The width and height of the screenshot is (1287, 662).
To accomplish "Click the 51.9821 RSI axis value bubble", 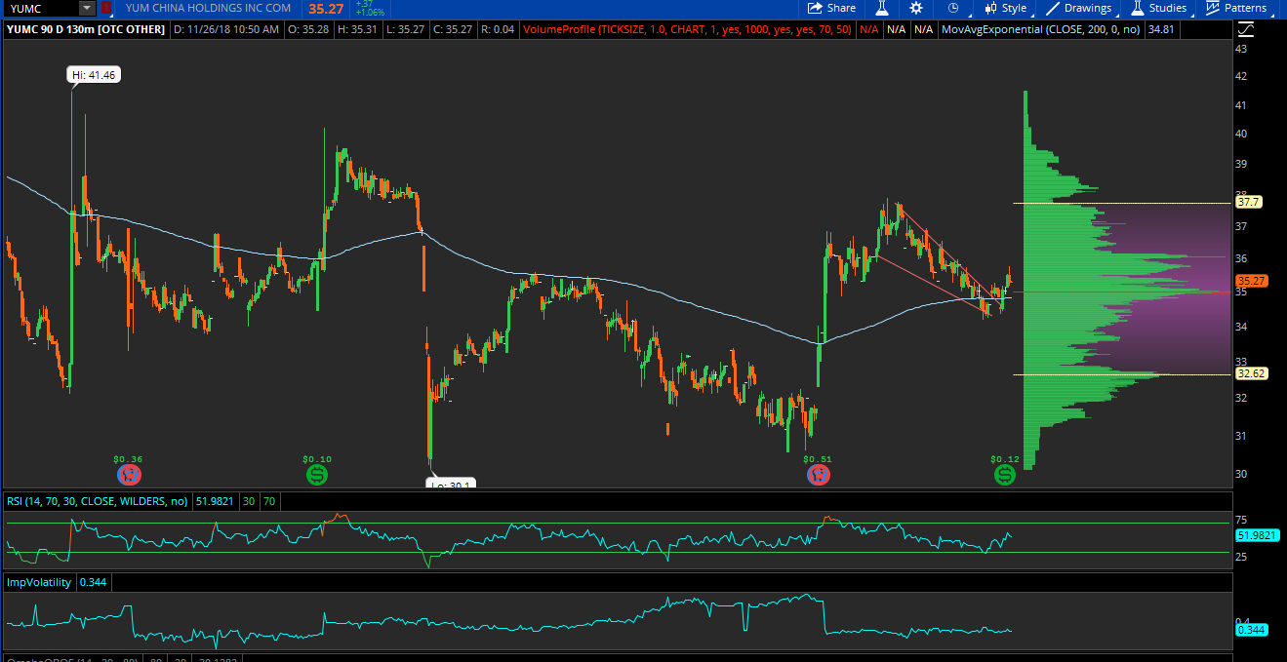I will click(1257, 535).
